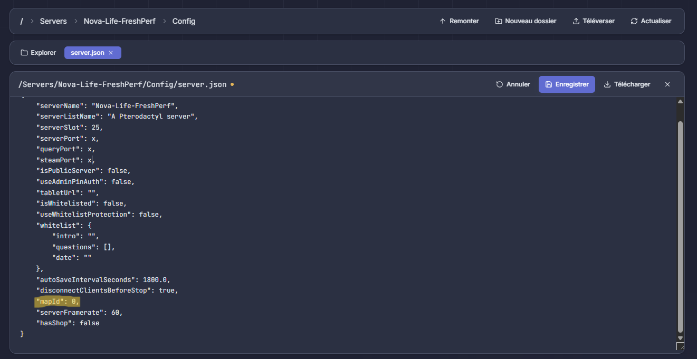Click the scrollbar down arrow in editor
Image resolution: width=697 pixels, height=359 pixels.
click(x=680, y=338)
